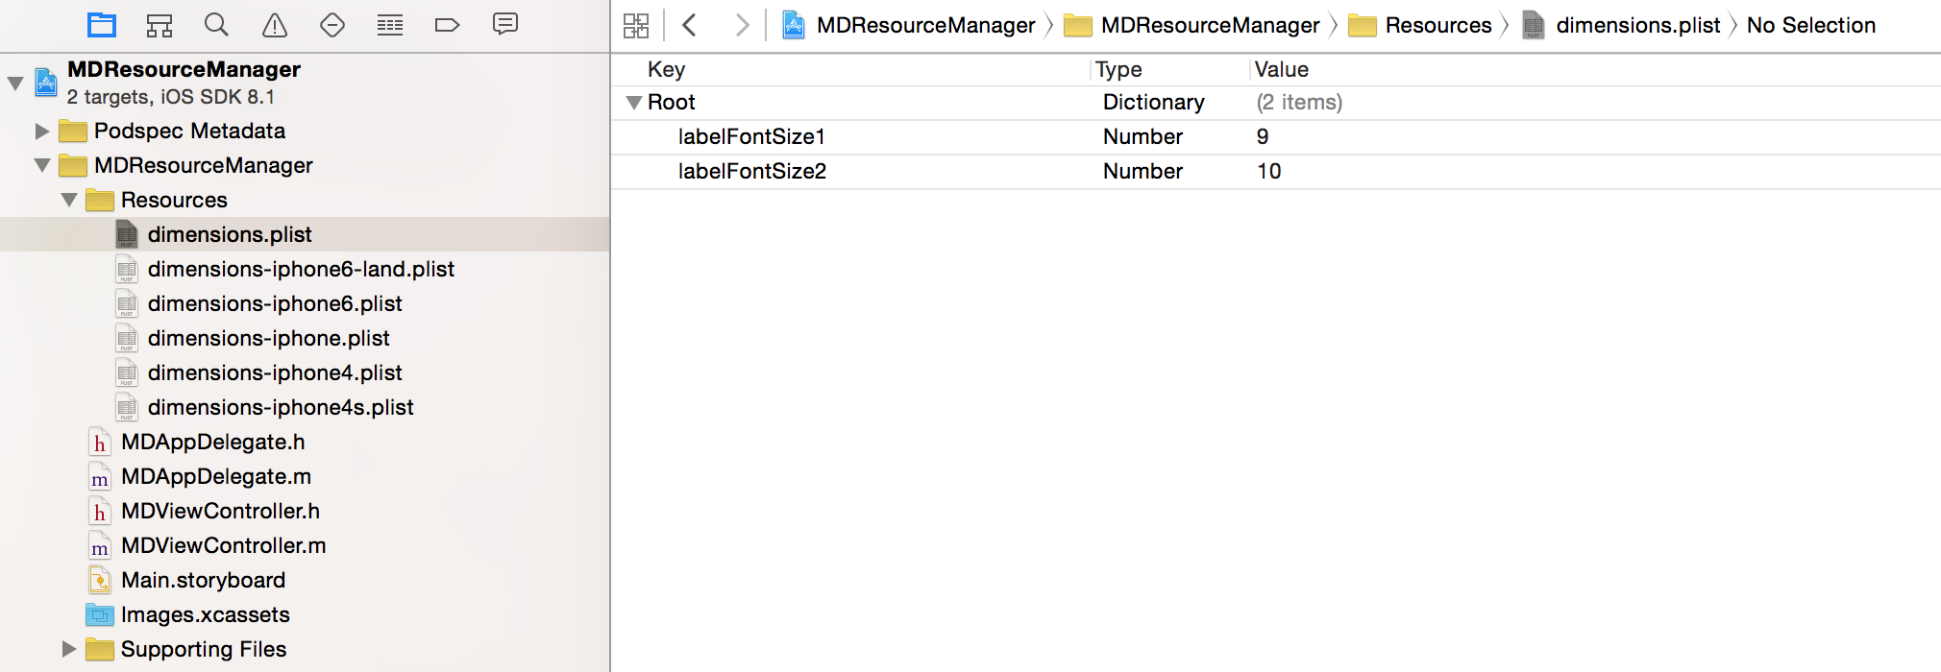
Task: Expand the Supporting Files group
Action: (69, 649)
